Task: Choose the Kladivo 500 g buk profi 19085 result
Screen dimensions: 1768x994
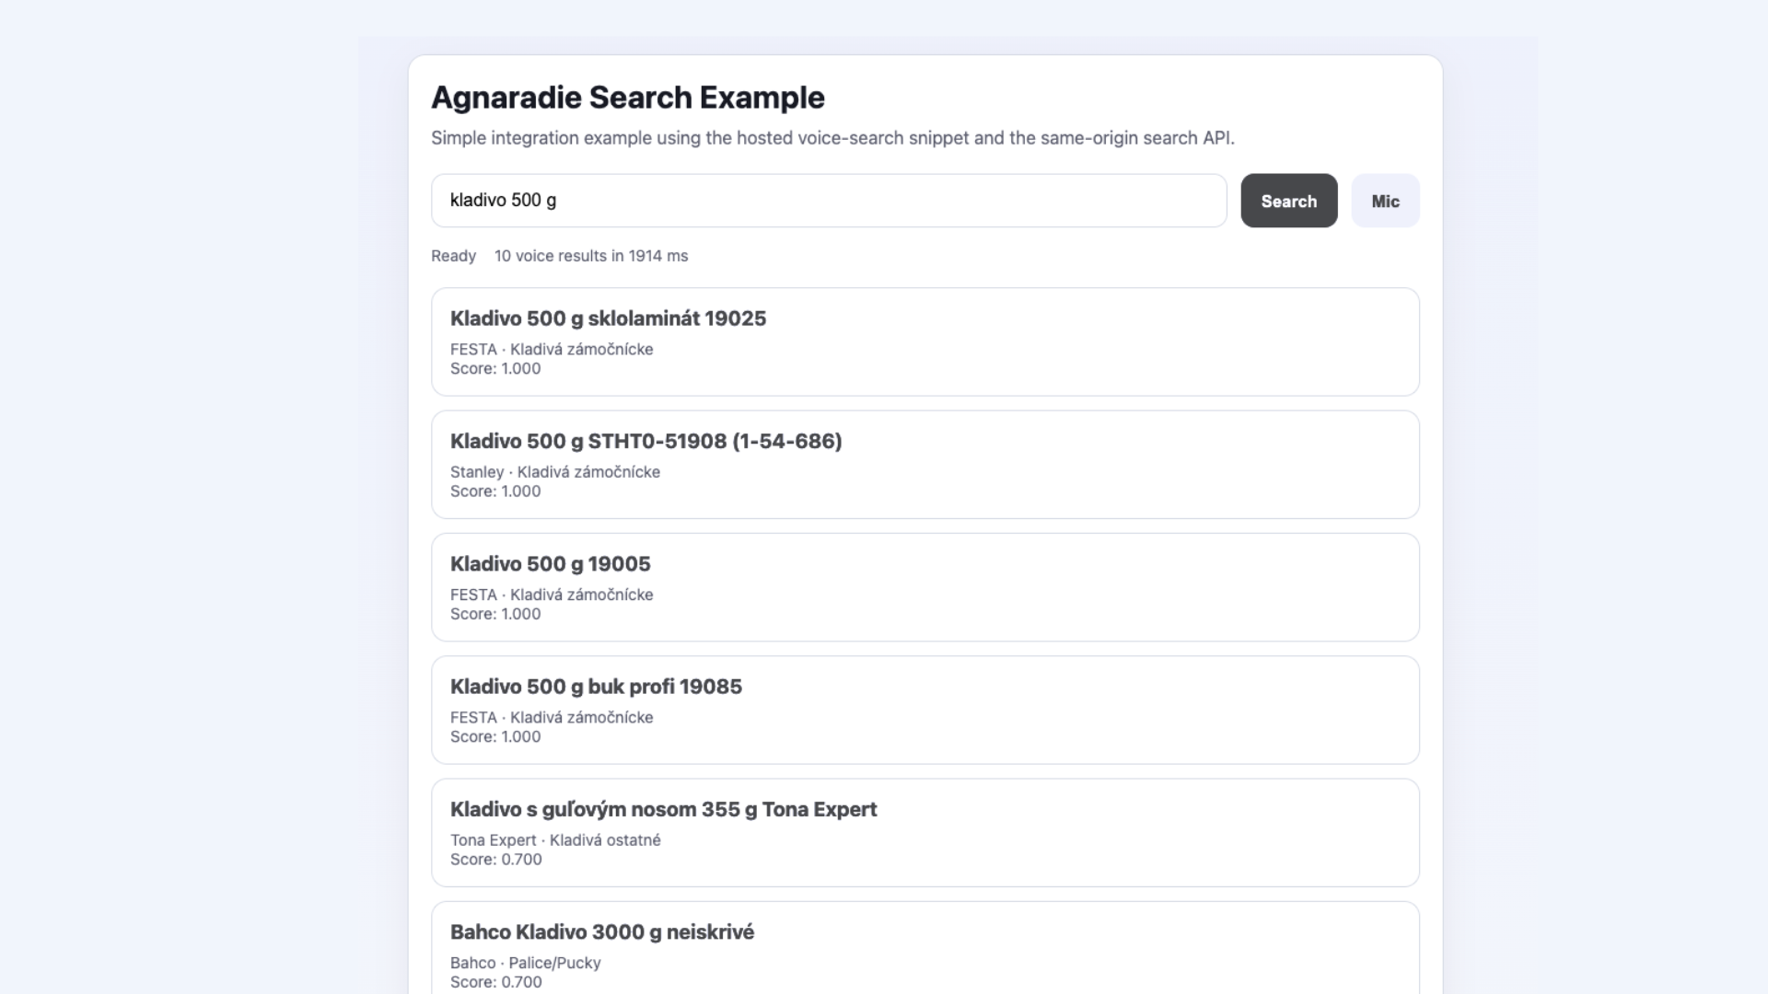Action: coord(596,687)
